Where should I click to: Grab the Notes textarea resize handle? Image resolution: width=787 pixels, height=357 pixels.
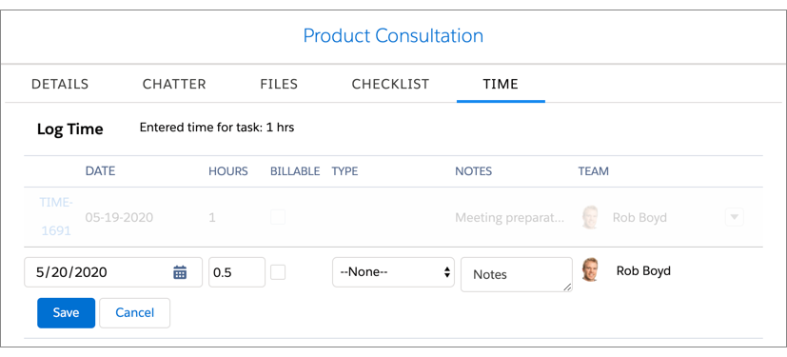pyautogui.click(x=567, y=287)
